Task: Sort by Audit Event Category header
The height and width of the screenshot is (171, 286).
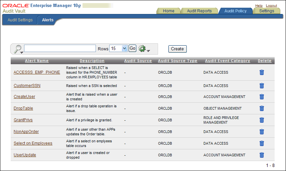Action: [x=228, y=61]
